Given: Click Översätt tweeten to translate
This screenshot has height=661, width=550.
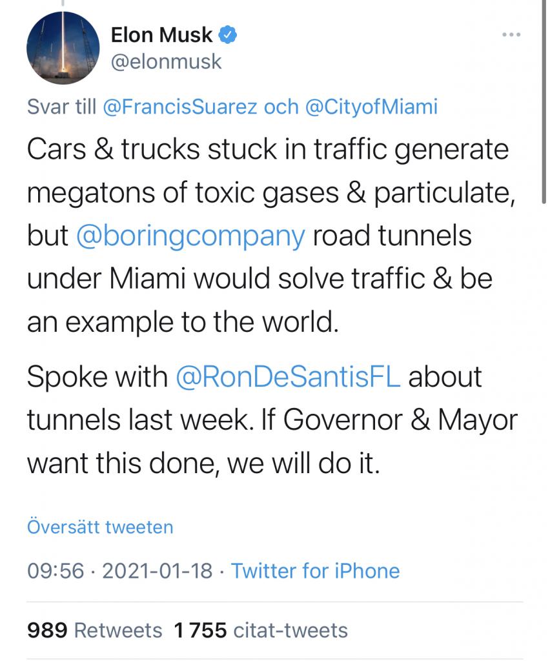Looking at the screenshot, I should (100, 527).
